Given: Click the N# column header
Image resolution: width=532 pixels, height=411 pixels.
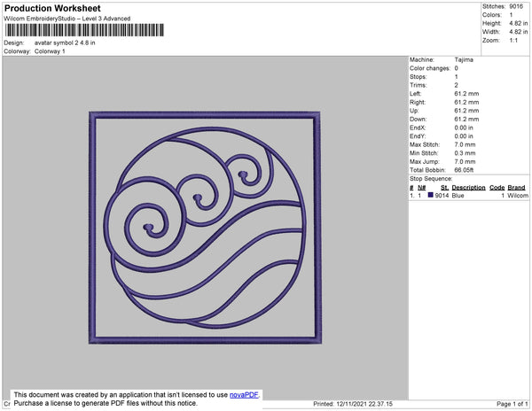Looking at the screenshot, I should point(421,188).
